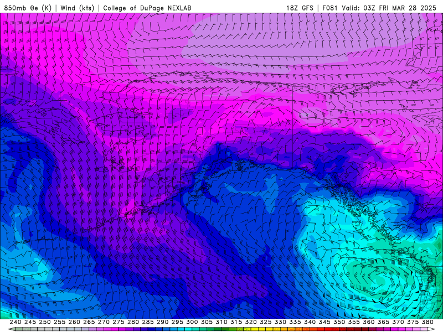Click the 260 value on the color scale

coord(74,322)
